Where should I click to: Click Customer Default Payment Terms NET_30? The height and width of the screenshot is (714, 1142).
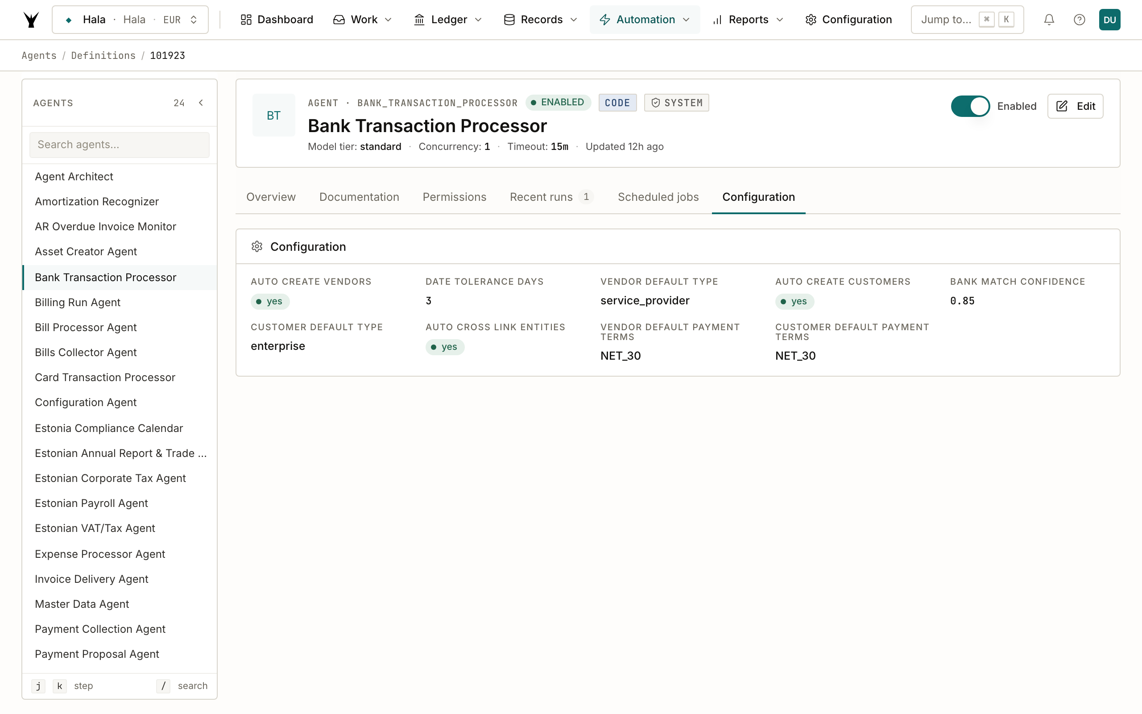click(795, 356)
